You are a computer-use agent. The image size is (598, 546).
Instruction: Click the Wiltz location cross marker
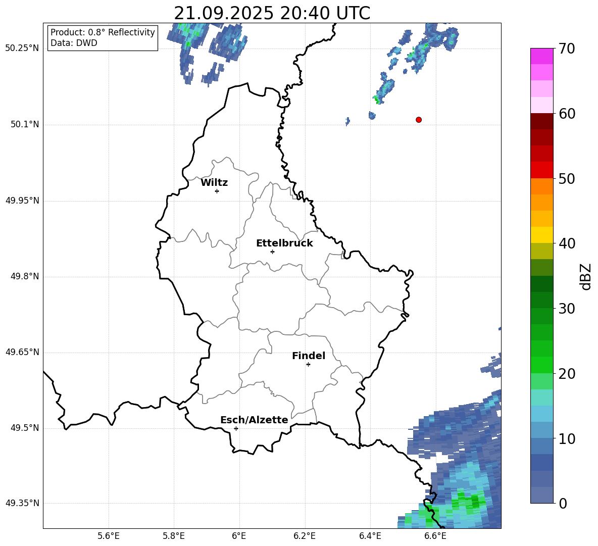217,191
